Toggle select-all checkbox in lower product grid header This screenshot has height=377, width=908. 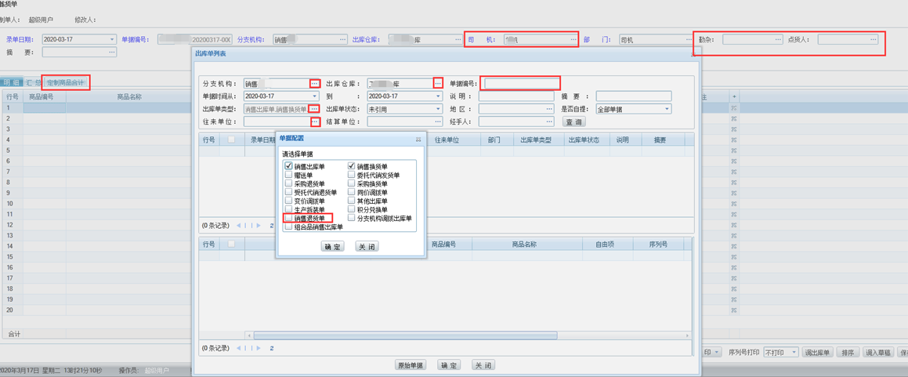point(232,244)
